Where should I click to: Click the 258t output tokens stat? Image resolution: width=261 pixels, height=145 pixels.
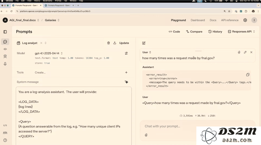[x=212, y=116]
